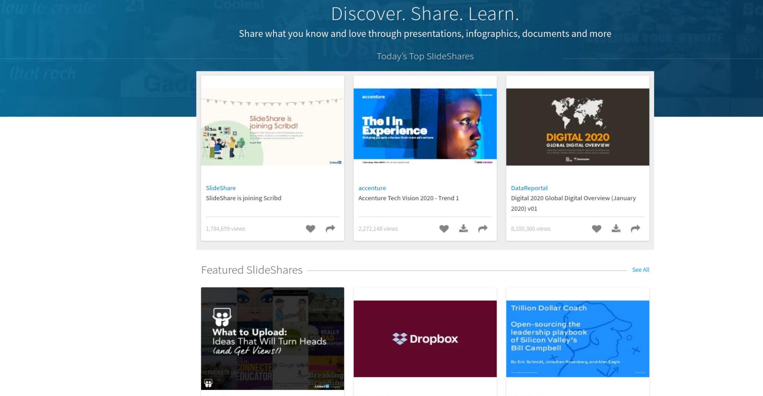
Task: Share the Digital 2020 Global Overview card
Action: click(x=635, y=229)
